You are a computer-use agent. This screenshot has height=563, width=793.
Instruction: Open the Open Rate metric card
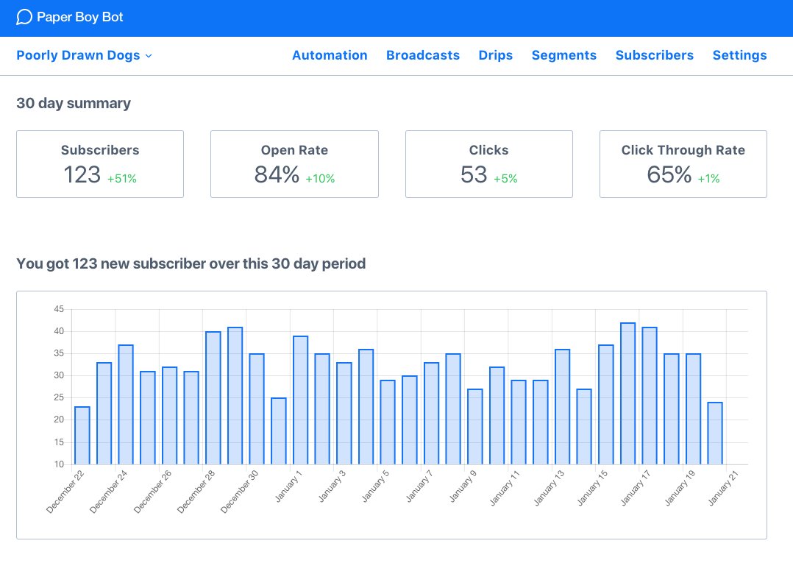(294, 163)
